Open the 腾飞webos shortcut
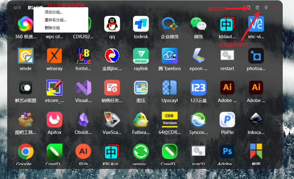Image resolution: width=294 pixels, height=179 pixels. [x=170, y=56]
